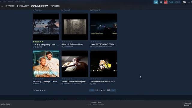Click the star rating under Shinmyoumaru's item
This screenshot has width=192, height=108.
pyautogui.click(x=96, y=79)
